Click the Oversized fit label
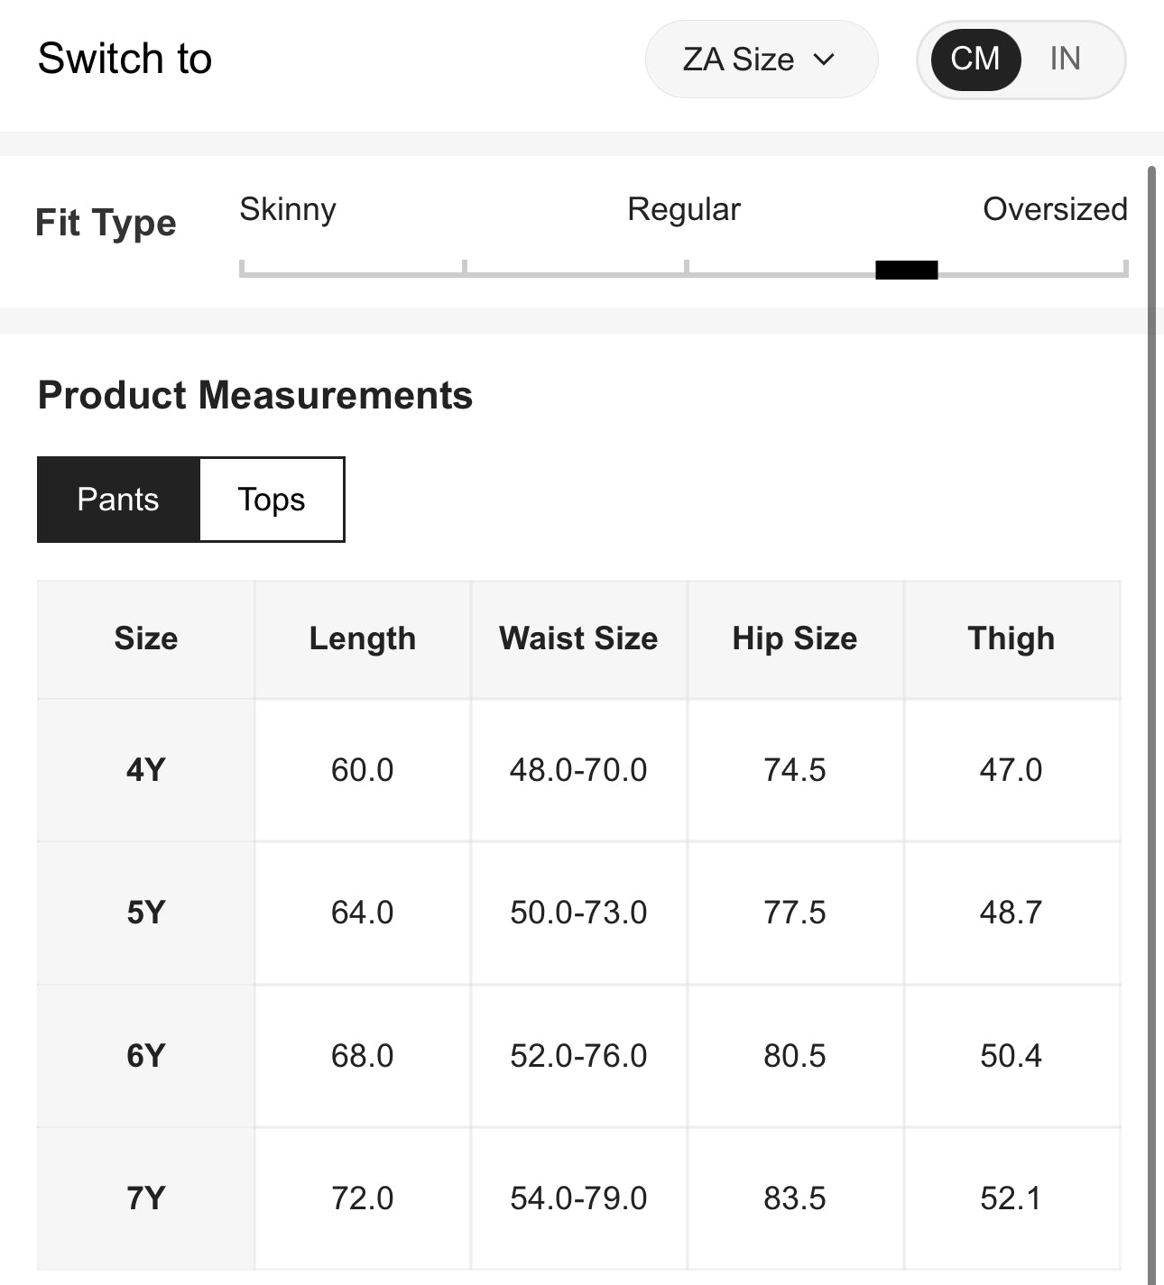The image size is (1164, 1285). click(1054, 209)
